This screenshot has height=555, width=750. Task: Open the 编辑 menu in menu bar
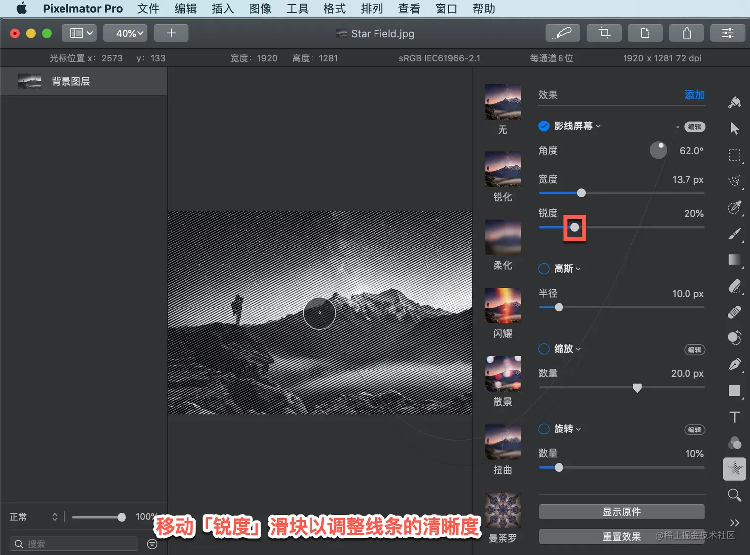tap(186, 8)
